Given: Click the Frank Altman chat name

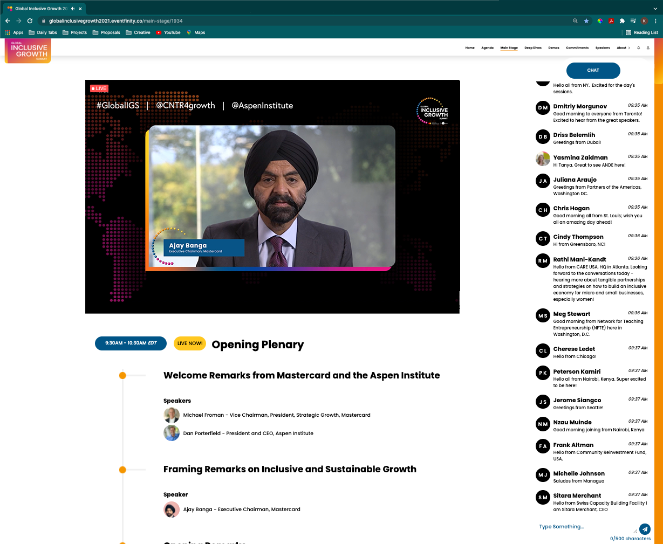Looking at the screenshot, I should 573,445.
